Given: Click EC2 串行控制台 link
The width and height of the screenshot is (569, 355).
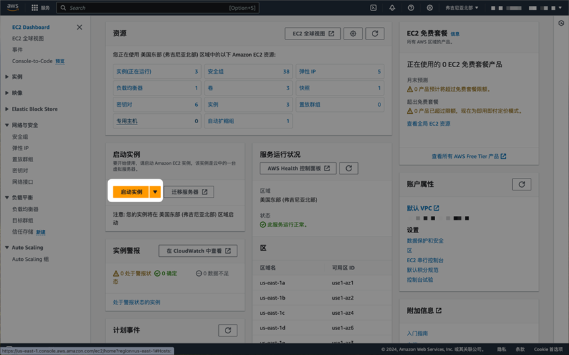Looking at the screenshot, I should point(425,260).
